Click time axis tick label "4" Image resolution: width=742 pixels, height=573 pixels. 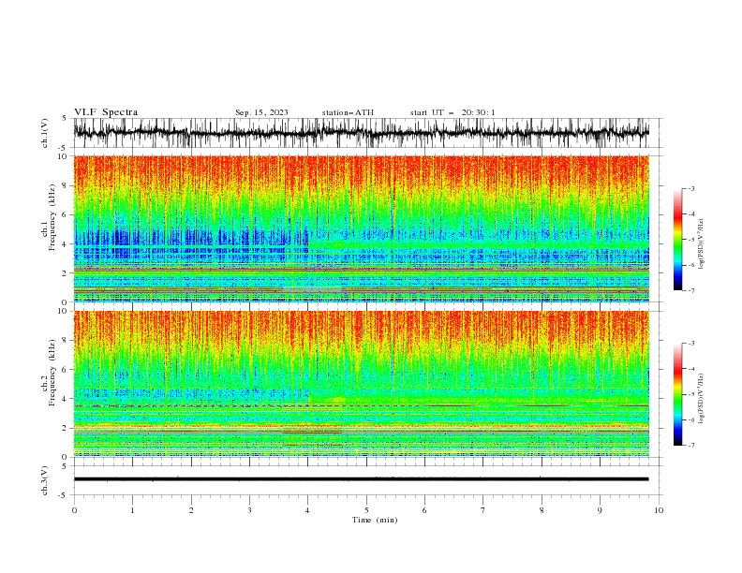[308, 510]
